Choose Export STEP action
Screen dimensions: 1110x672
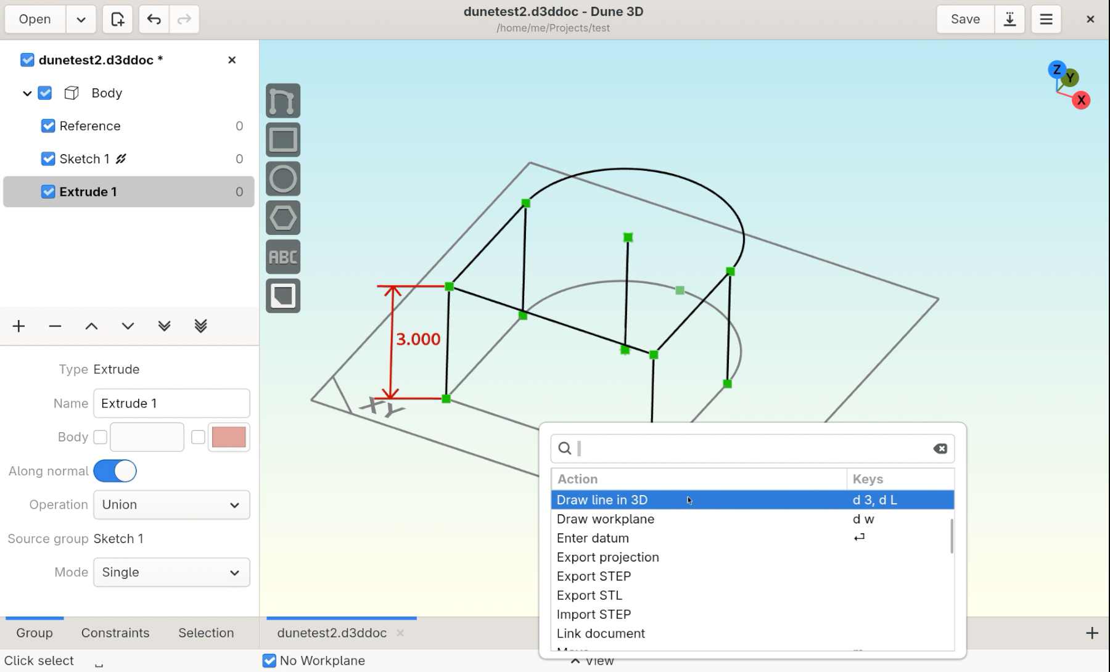coord(752,576)
